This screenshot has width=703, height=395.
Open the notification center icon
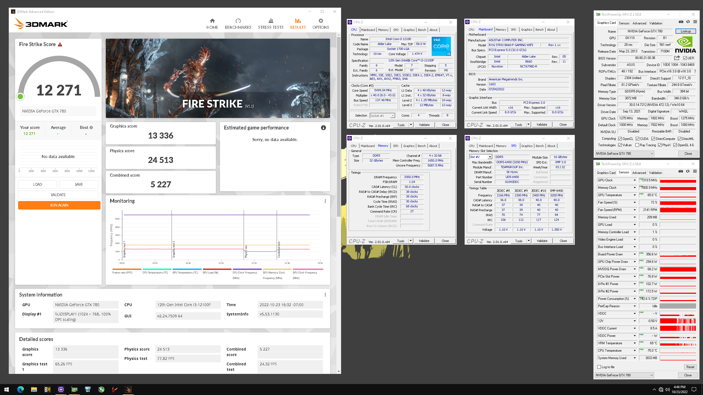(694, 389)
